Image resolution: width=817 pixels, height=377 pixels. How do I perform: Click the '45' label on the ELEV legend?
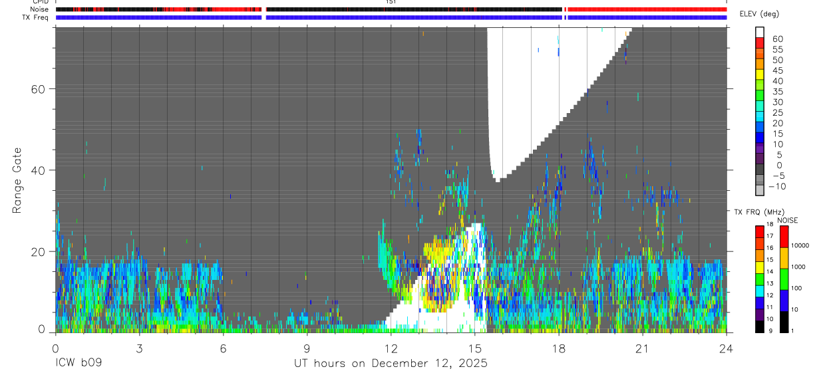[x=777, y=70]
